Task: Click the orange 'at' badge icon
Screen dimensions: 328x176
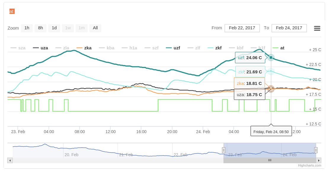Action: click(12, 11)
